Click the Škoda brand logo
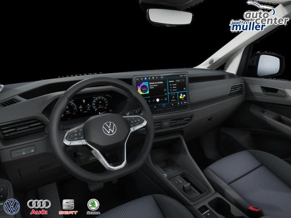The height and width of the screenshot is (218, 291). coord(93,207)
